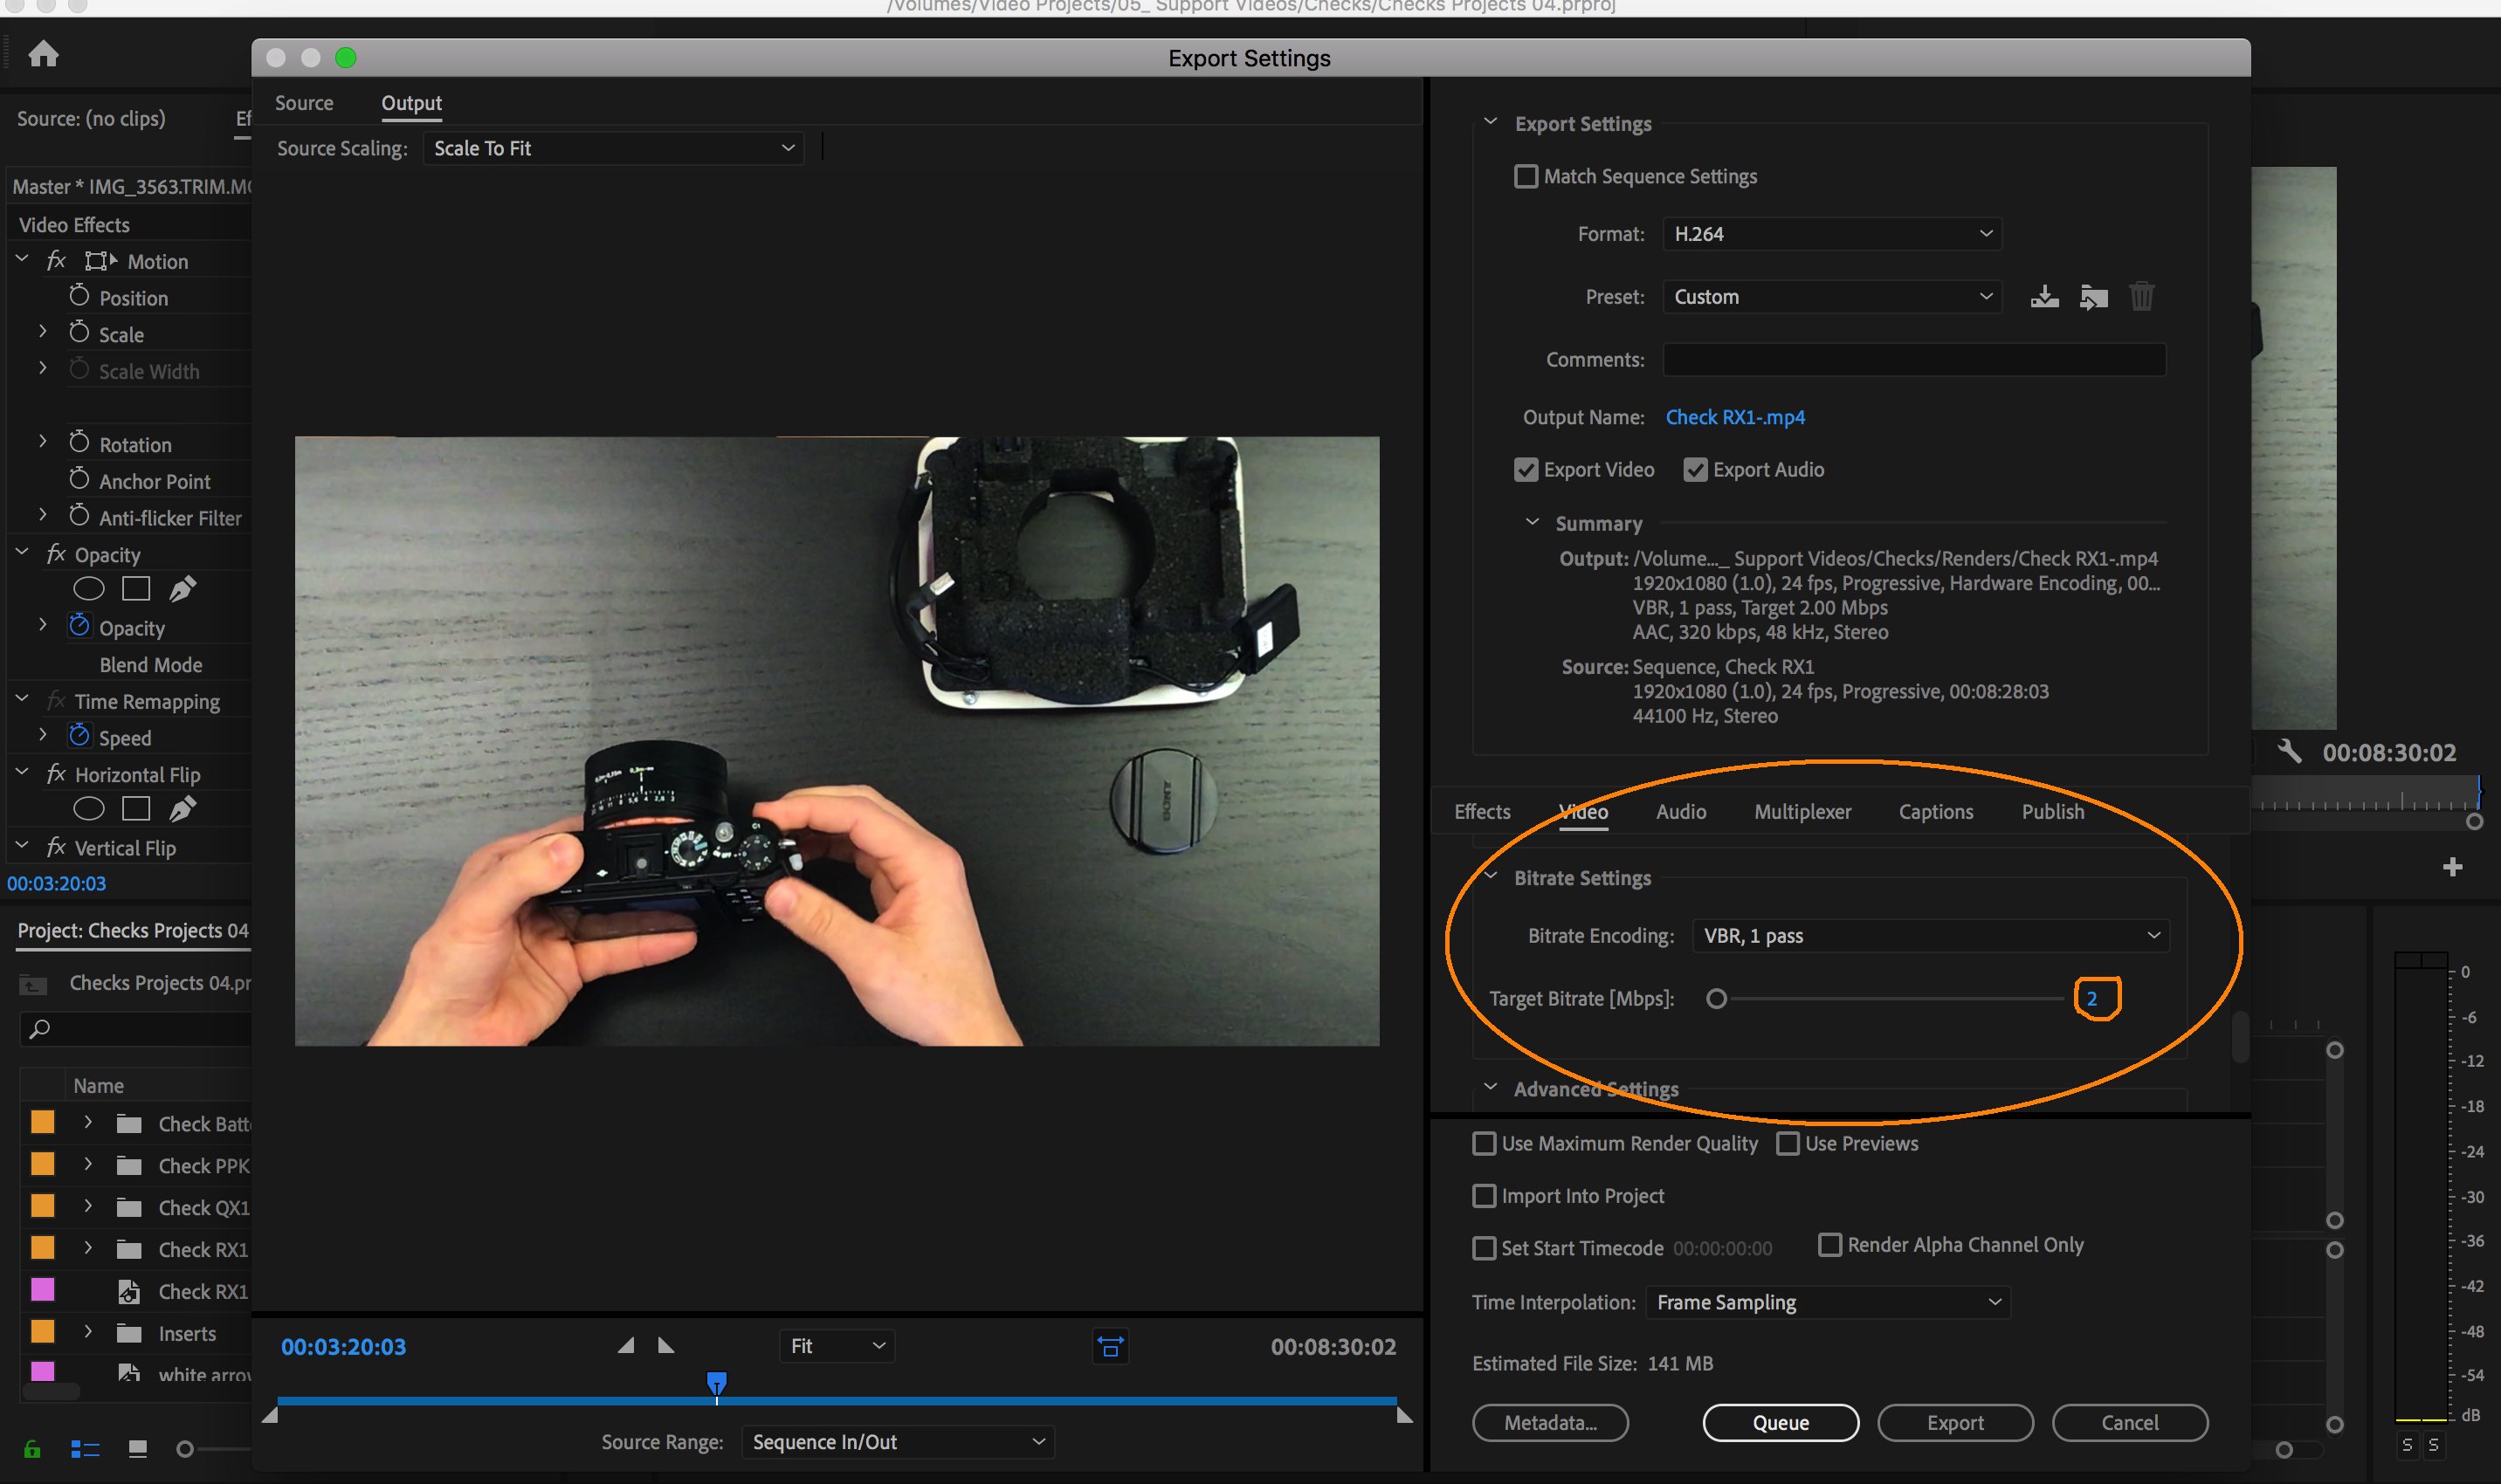The height and width of the screenshot is (1484, 2501).
Task: Switch to the Source tab
Action: (x=304, y=102)
